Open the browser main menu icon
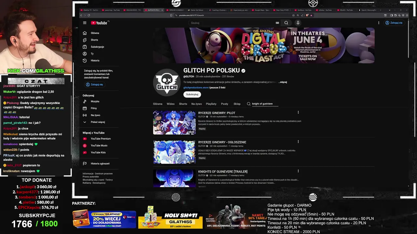Image resolution: width=417 pixels, height=234 pixels. coord(407,15)
